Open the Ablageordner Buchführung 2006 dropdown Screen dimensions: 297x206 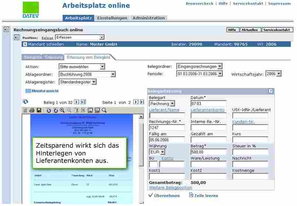87,74
